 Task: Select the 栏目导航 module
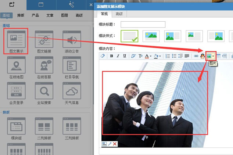point(72,68)
